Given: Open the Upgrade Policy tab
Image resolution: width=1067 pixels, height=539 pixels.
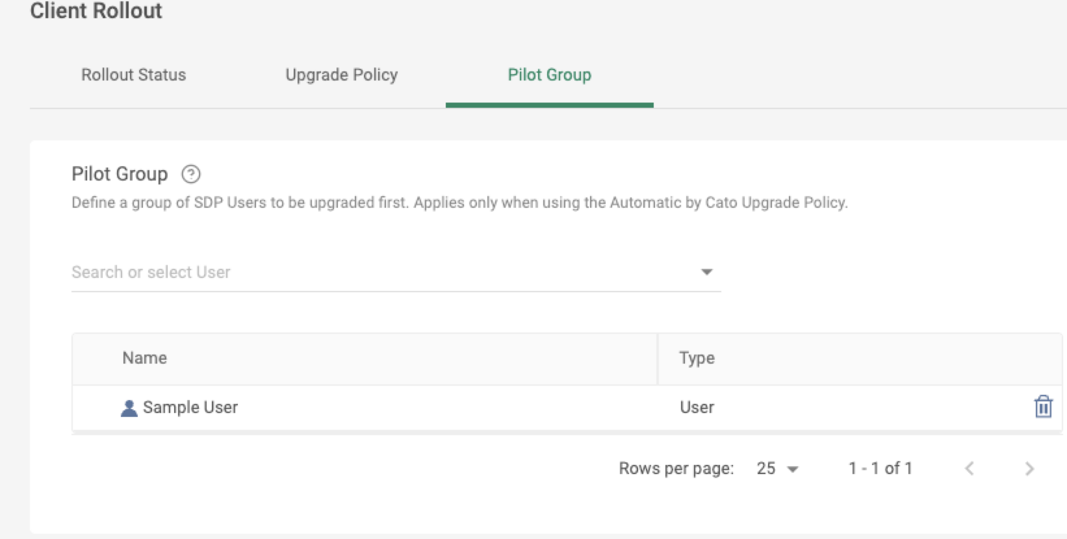Looking at the screenshot, I should 341,75.
